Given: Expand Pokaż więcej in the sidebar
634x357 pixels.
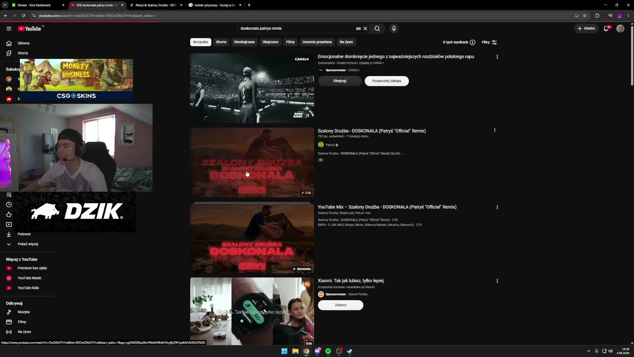Looking at the screenshot, I should pyautogui.click(x=29, y=244).
